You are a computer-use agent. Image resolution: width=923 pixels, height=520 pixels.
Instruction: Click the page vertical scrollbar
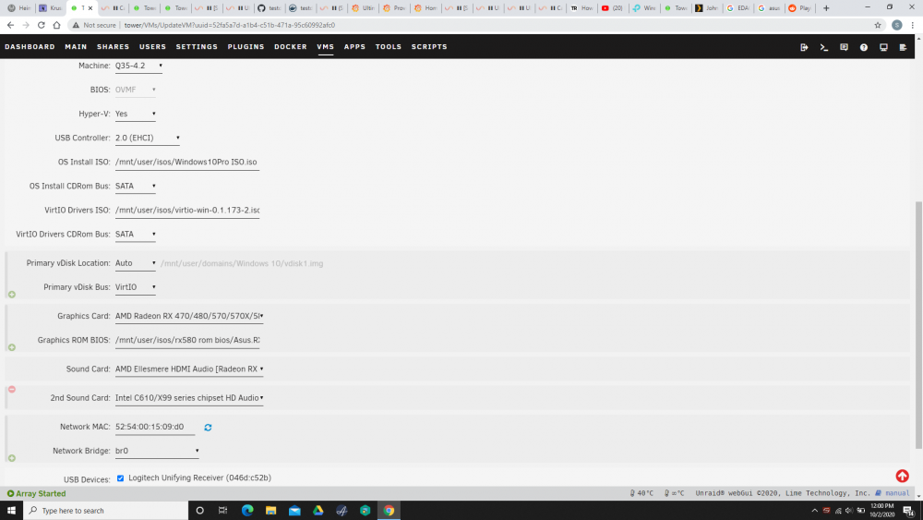(x=918, y=325)
